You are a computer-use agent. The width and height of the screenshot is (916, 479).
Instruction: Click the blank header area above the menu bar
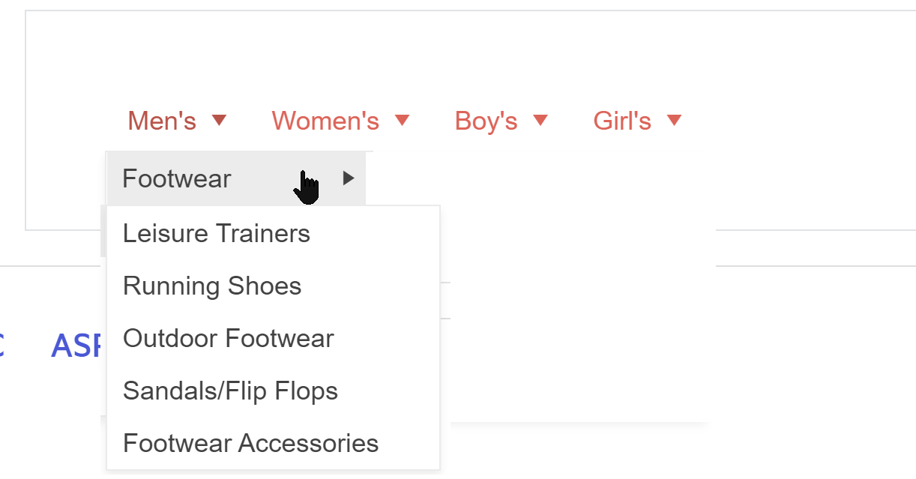click(x=450, y=52)
